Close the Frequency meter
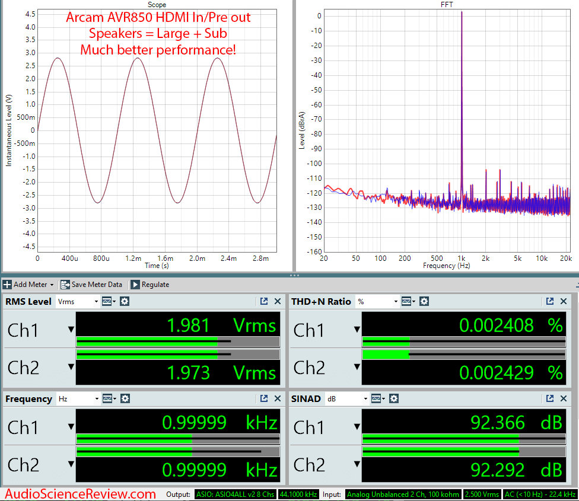579x501 pixels. (x=278, y=398)
